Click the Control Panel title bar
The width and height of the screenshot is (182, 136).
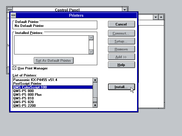tap(67, 10)
